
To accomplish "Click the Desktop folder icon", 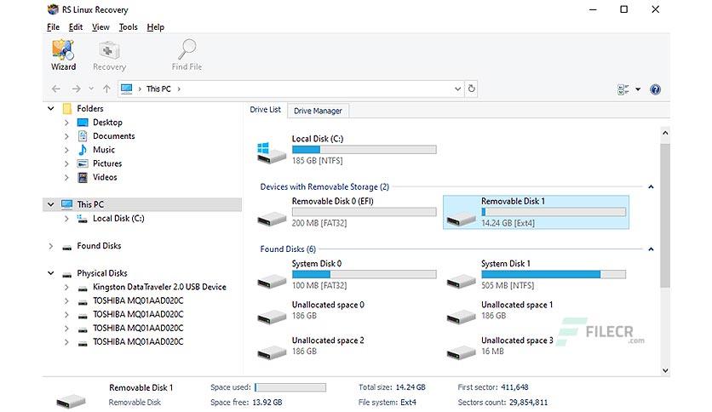I will (83, 123).
